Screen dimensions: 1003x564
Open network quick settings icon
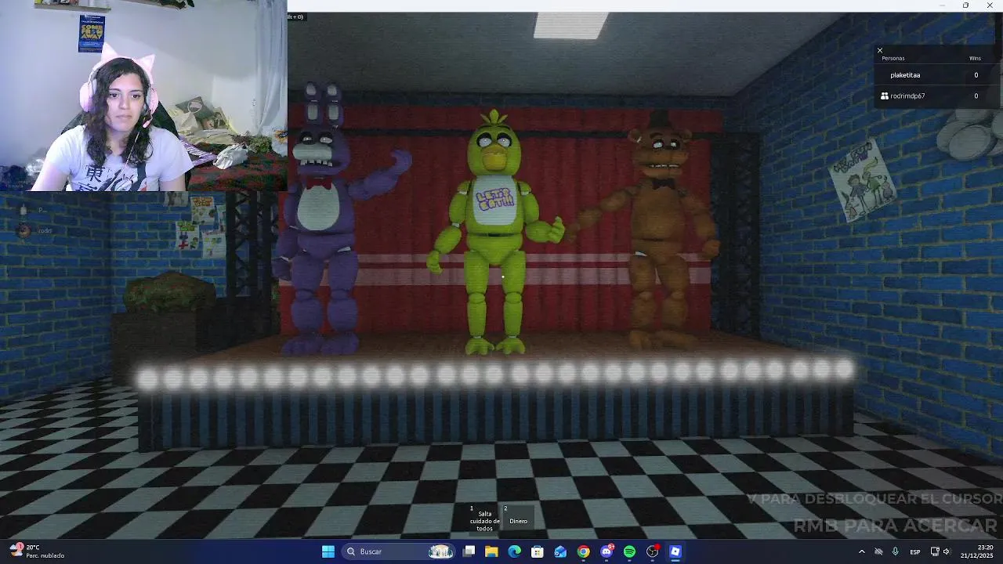click(x=935, y=551)
